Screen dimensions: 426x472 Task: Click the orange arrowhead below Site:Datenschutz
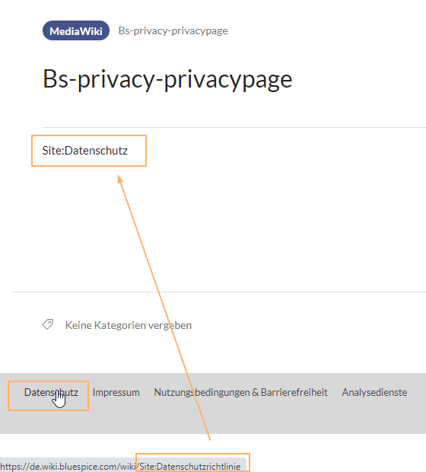(120, 179)
